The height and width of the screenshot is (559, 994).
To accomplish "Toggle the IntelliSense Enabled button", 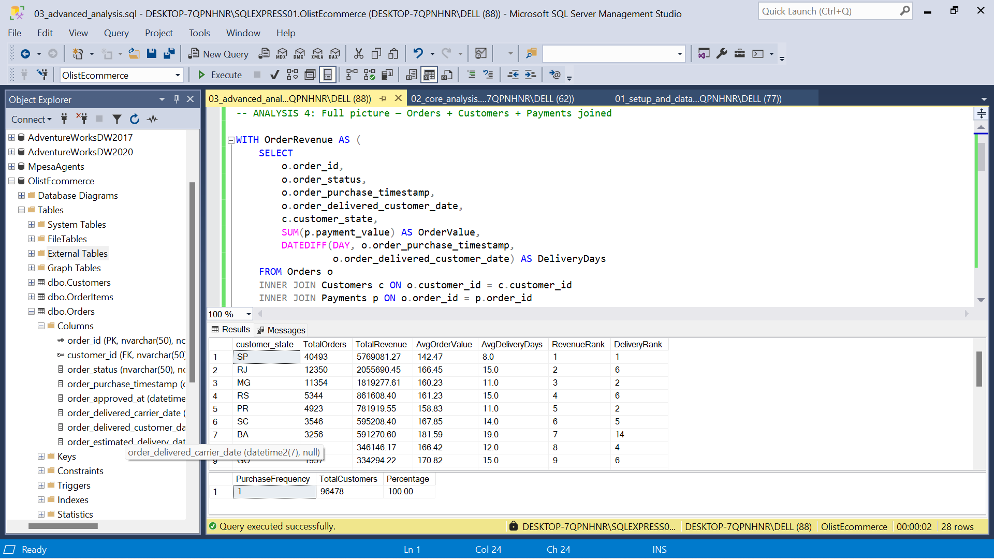I will 328,75.
